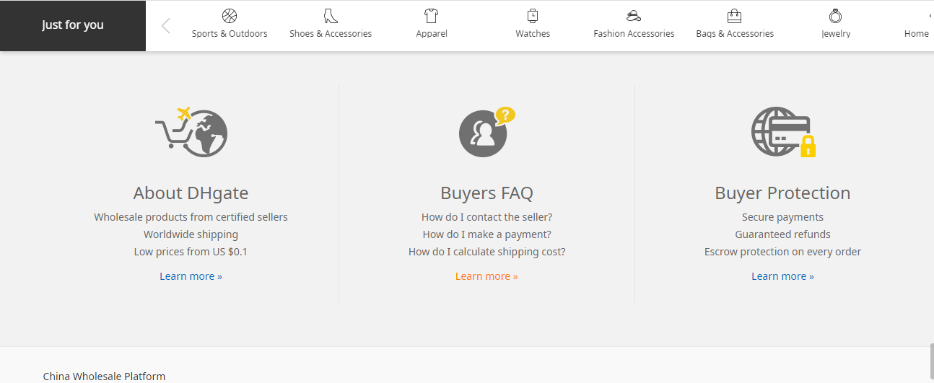This screenshot has height=383, width=934.
Task: Open the Just for you tab
Action: coord(73,25)
